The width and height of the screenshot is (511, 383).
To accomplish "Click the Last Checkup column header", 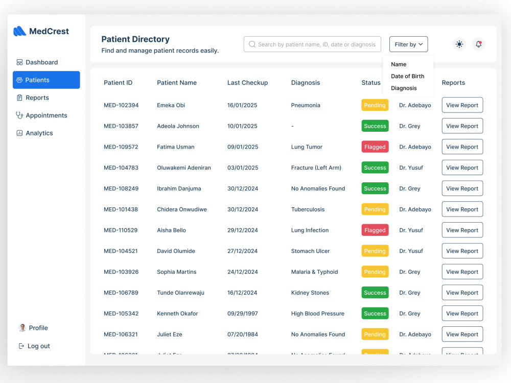I will (x=247, y=83).
